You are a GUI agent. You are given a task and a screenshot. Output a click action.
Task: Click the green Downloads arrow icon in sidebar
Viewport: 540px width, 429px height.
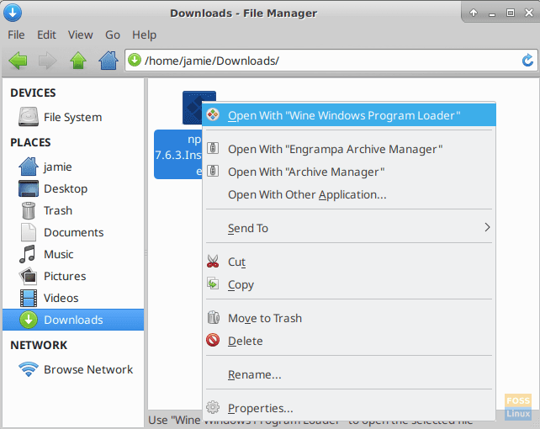point(29,320)
